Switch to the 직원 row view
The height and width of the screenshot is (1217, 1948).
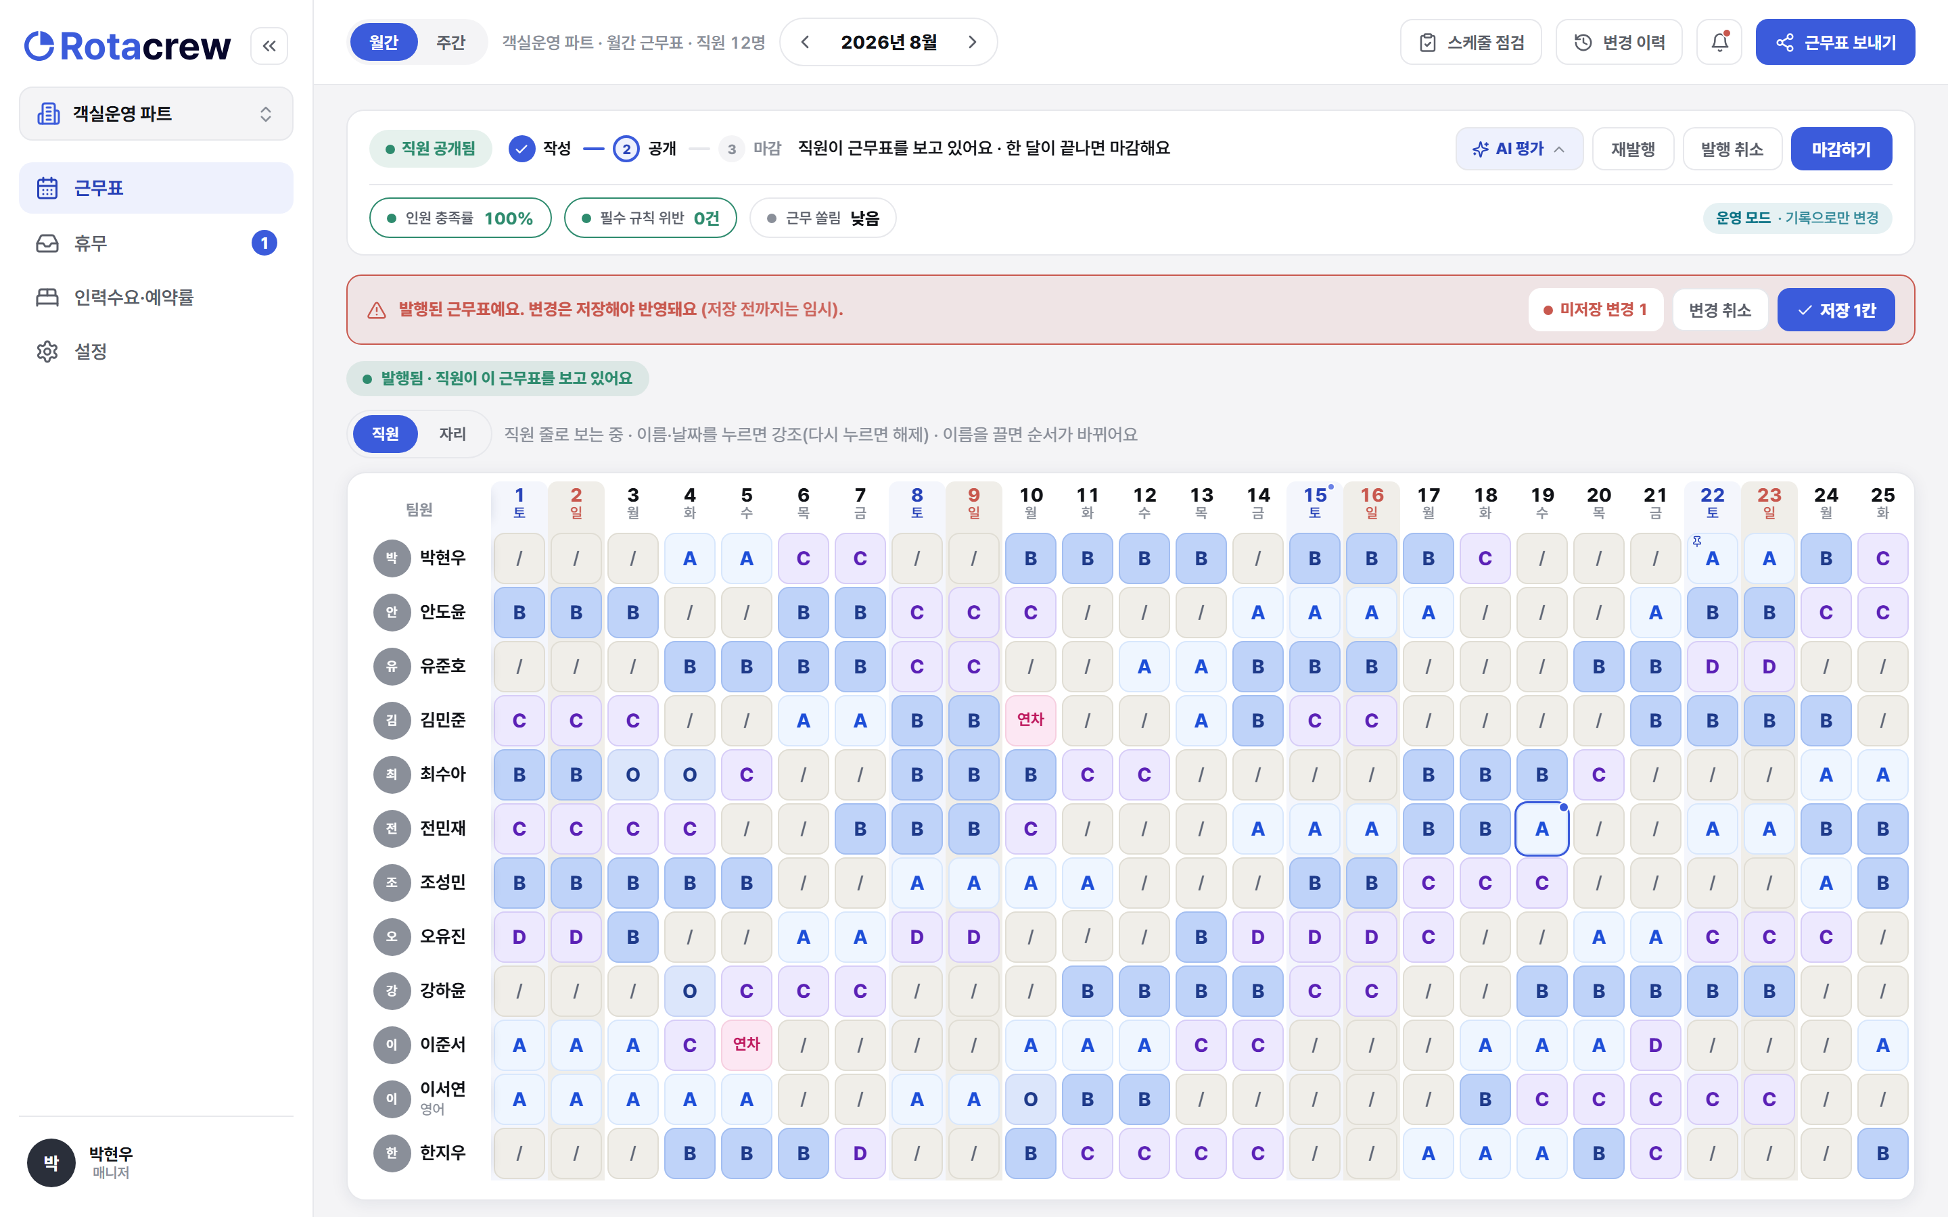tap(385, 434)
